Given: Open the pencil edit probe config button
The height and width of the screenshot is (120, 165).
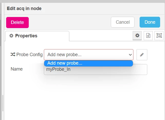Looking at the screenshot, I should 142,55.
